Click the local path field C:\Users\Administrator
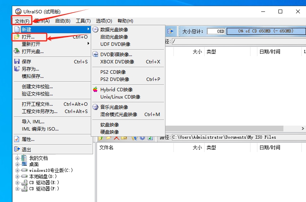306x202 pixels. (239, 137)
